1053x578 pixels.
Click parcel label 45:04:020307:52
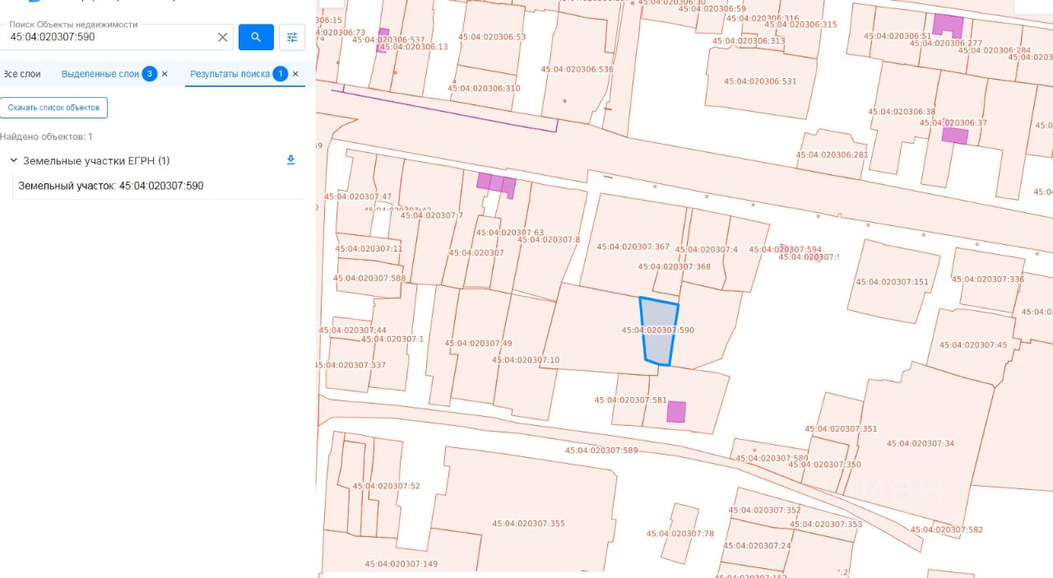(x=387, y=486)
